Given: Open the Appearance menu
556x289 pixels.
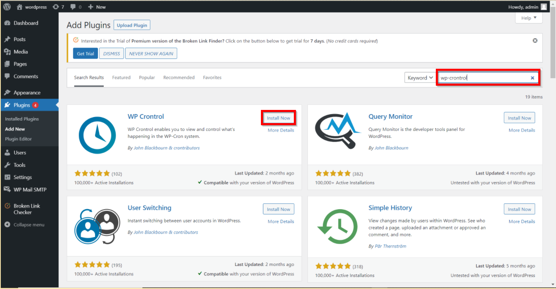Looking at the screenshot, I should pyautogui.click(x=29, y=93).
